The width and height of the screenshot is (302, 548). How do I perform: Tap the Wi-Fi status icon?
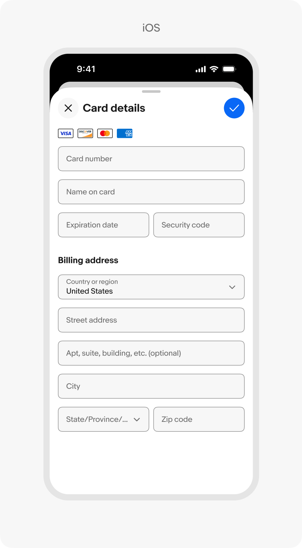214,69
